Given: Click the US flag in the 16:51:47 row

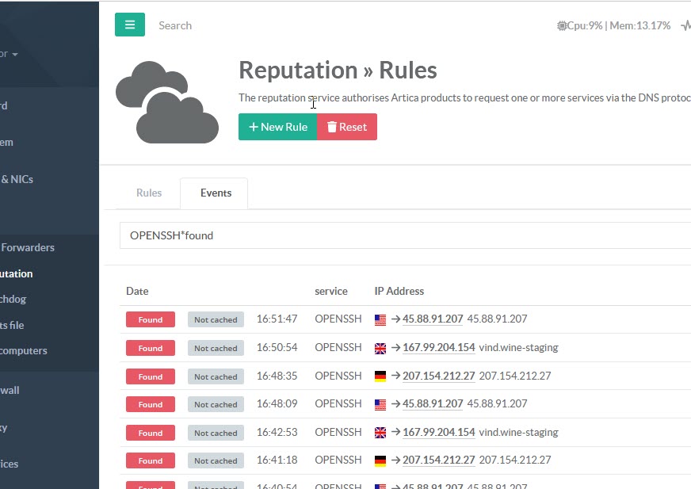Looking at the screenshot, I should click(x=380, y=319).
